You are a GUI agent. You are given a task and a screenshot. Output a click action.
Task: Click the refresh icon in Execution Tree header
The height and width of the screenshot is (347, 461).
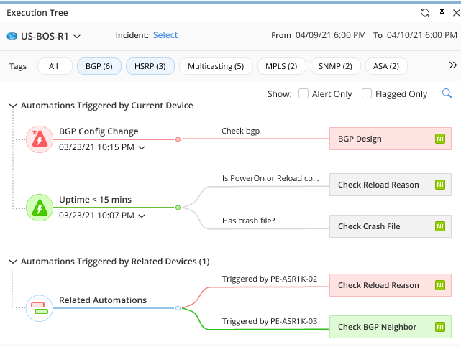tap(425, 13)
